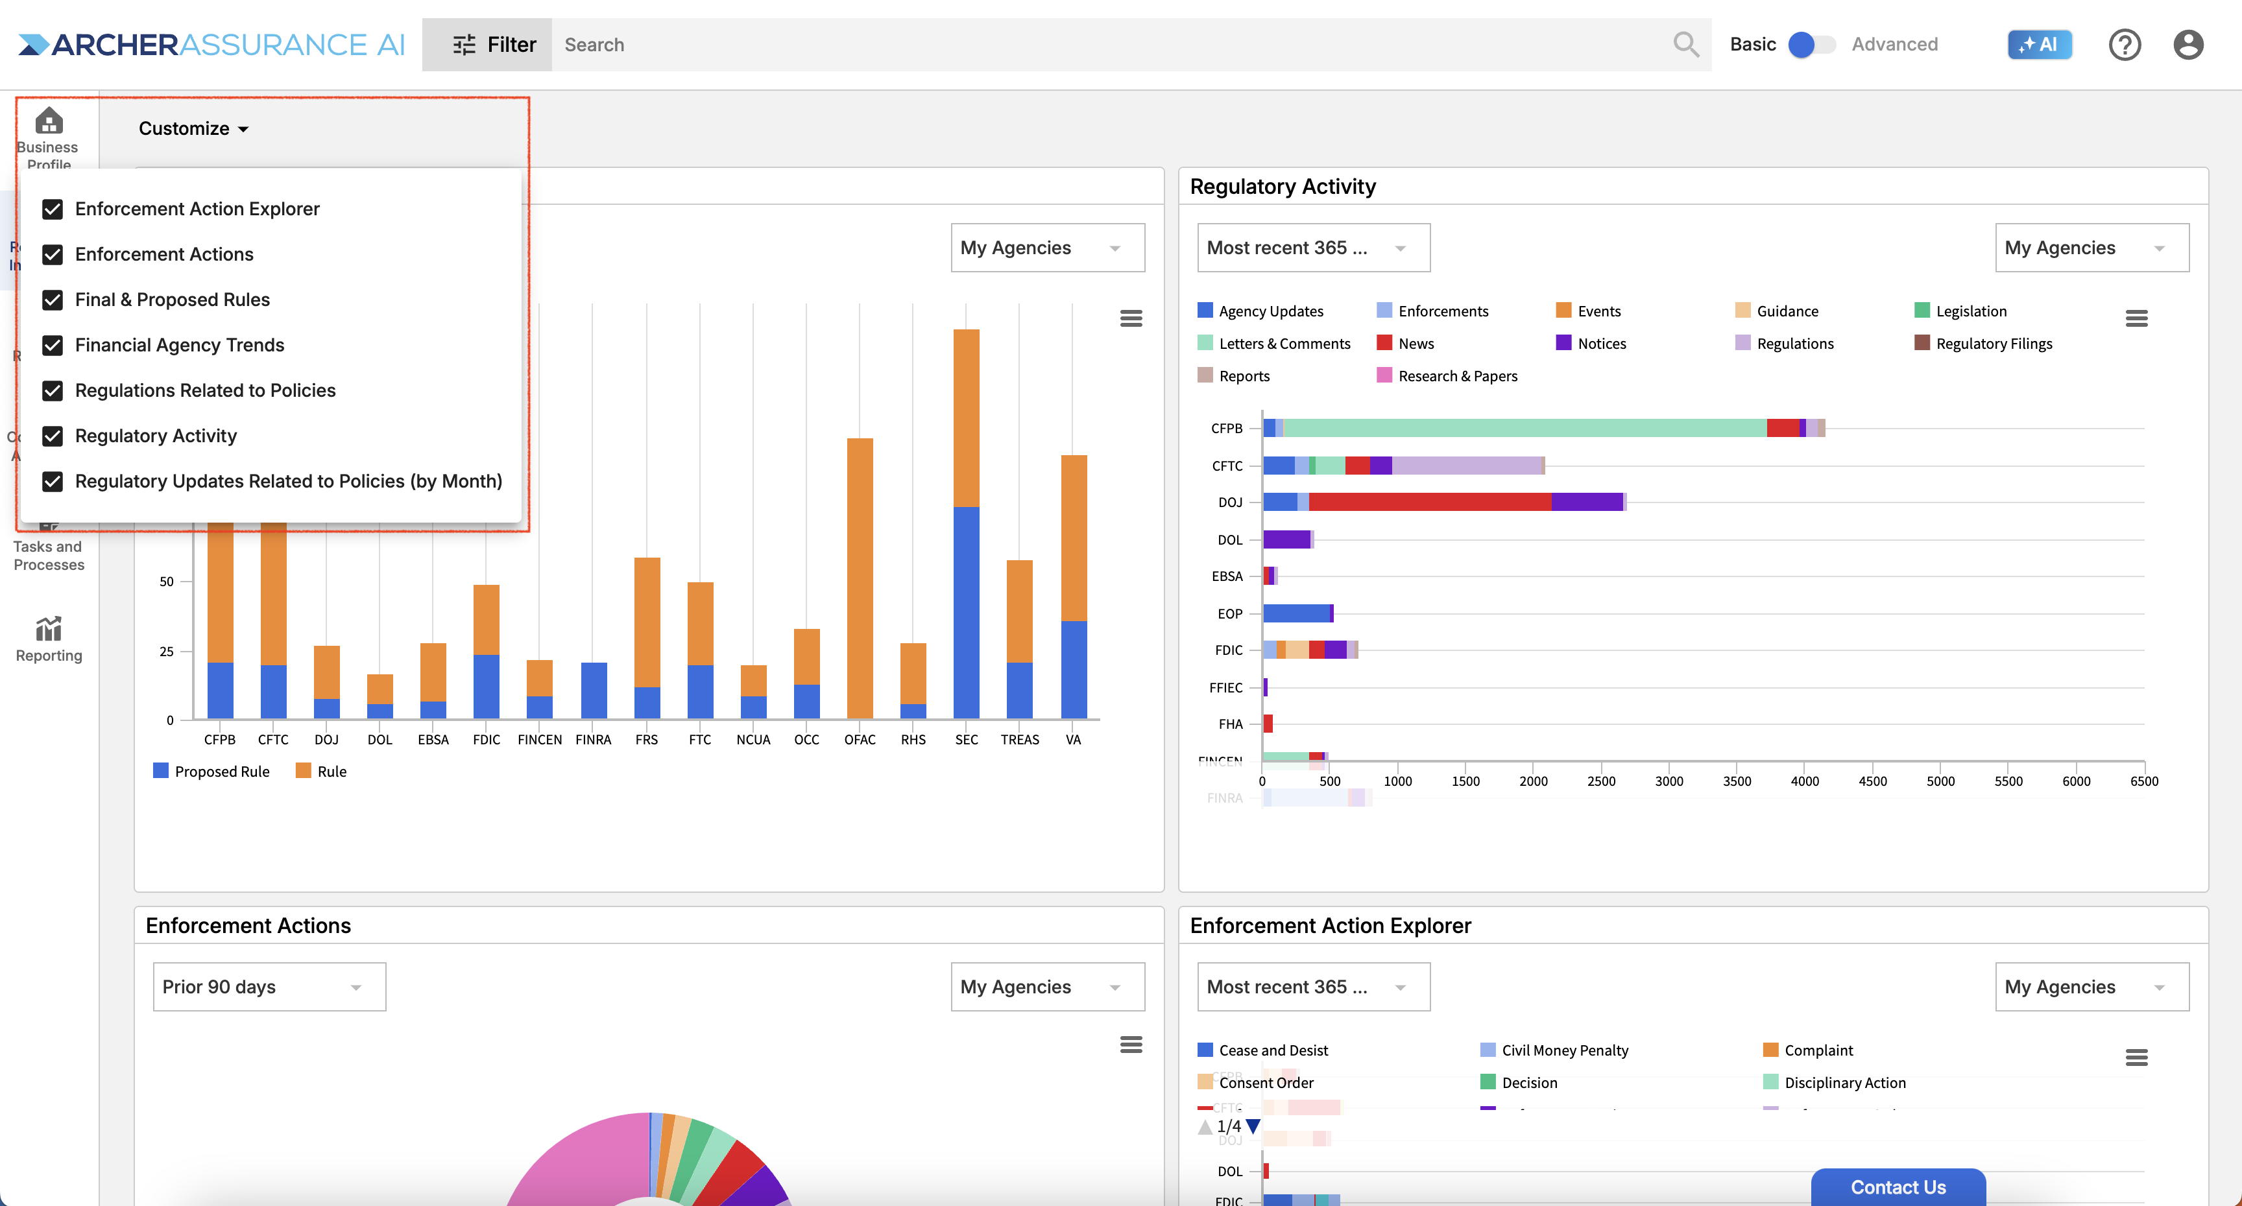This screenshot has width=2242, height=1206.
Task: Click the SEC bar in rules chart
Action: point(966,524)
